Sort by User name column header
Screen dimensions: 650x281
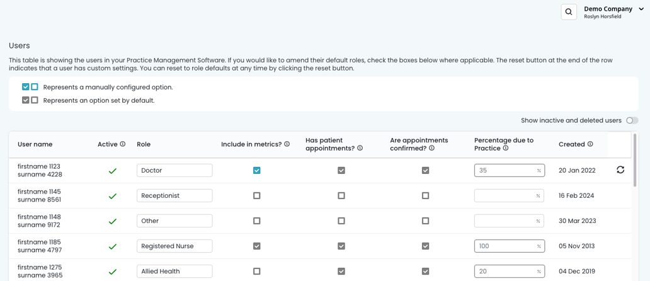coord(35,144)
